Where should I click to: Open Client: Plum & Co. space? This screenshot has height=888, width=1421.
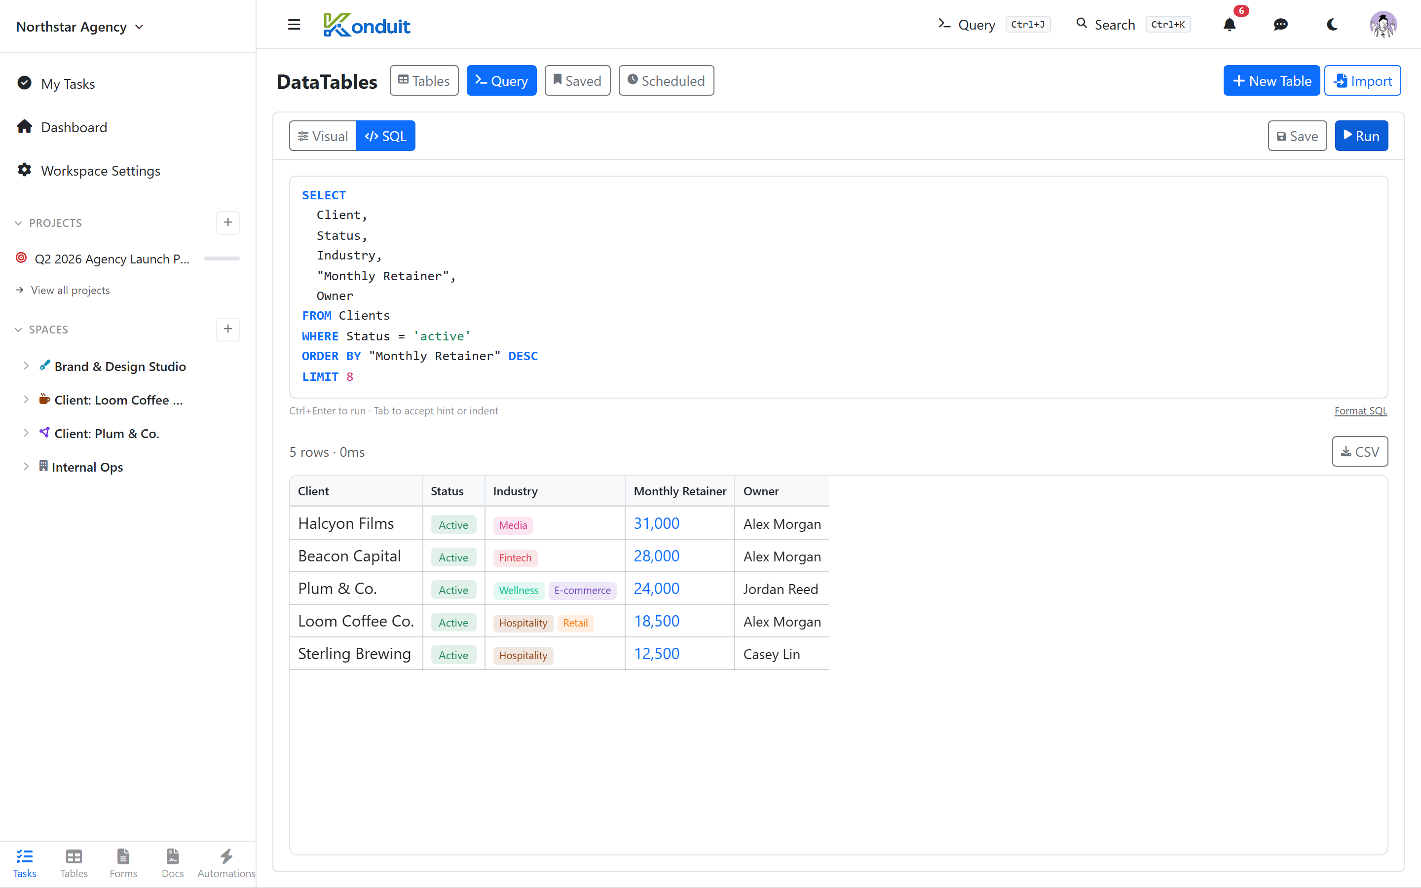pyautogui.click(x=106, y=434)
